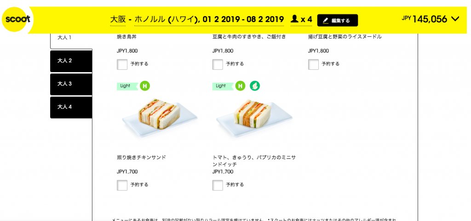The height and width of the screenshot is (221, 471).
Task: Check the 予約する box for 焼き鳥丼
Action: pyautogui.click(x=122, y=64)
